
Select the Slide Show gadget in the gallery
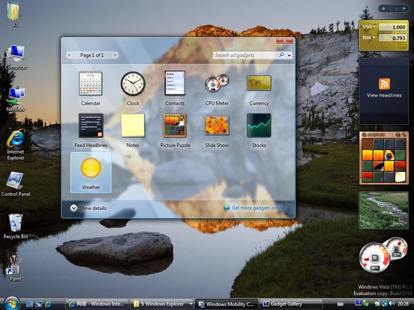217,126
